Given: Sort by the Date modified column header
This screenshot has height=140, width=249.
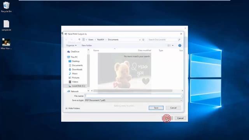Looking at the screenshot, I should (x=144, y=51).
